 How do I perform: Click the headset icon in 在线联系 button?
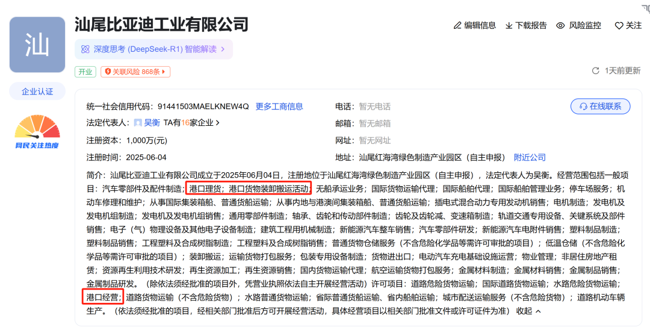(583, 107)
